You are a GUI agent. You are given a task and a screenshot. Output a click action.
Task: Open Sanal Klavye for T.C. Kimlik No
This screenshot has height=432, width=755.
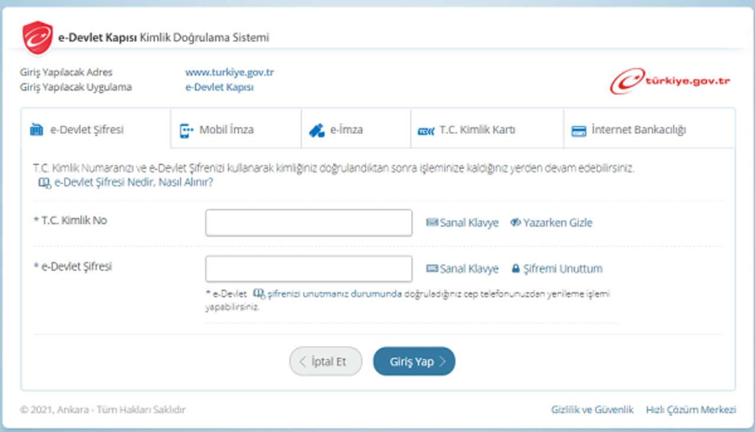(462, 222)
